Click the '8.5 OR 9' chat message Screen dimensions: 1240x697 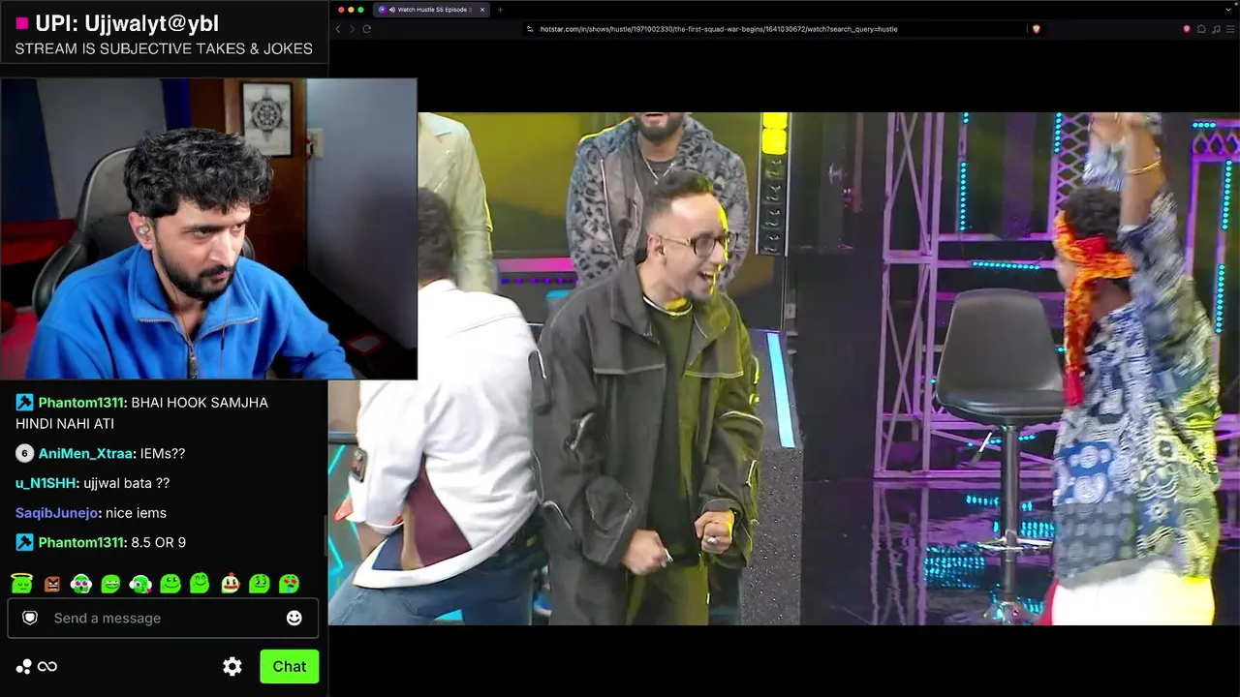click(x=158, y=542)
